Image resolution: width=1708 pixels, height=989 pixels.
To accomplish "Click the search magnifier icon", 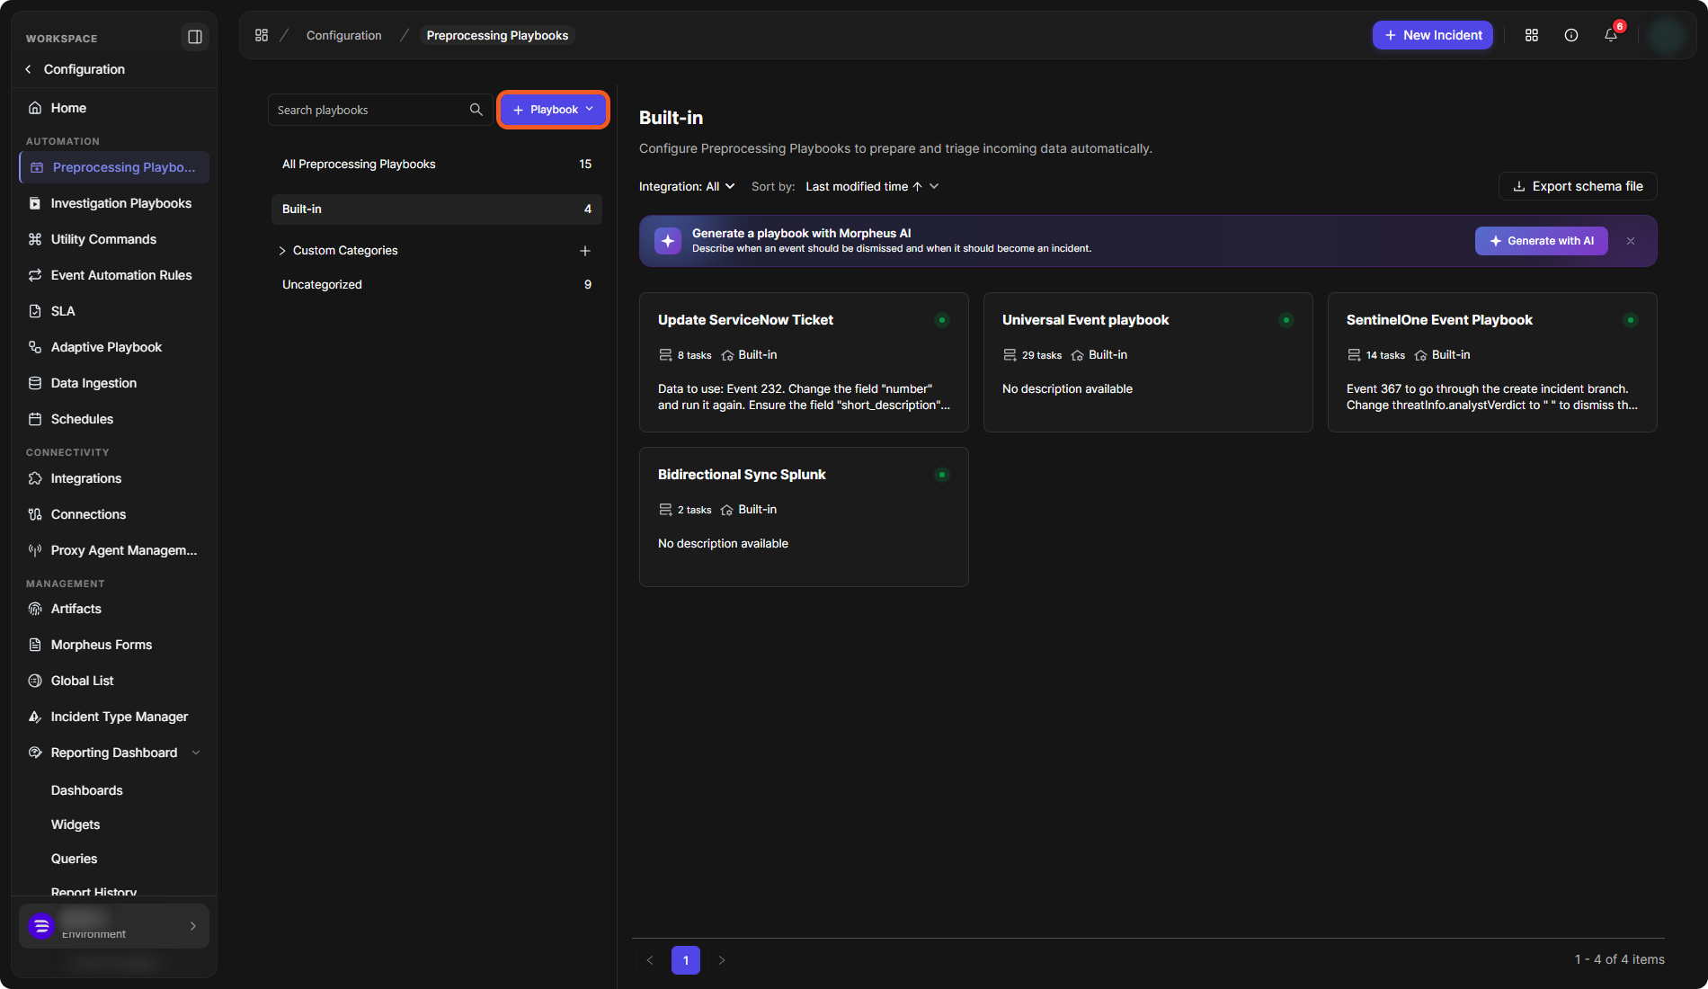I will click(x=476, y=110).
